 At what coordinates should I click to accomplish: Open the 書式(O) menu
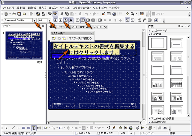coord(53,7)
